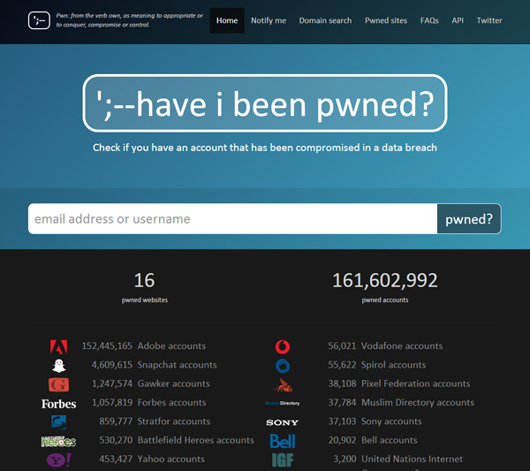
Task: Click the 56,021 number
Action: (342, 346)
